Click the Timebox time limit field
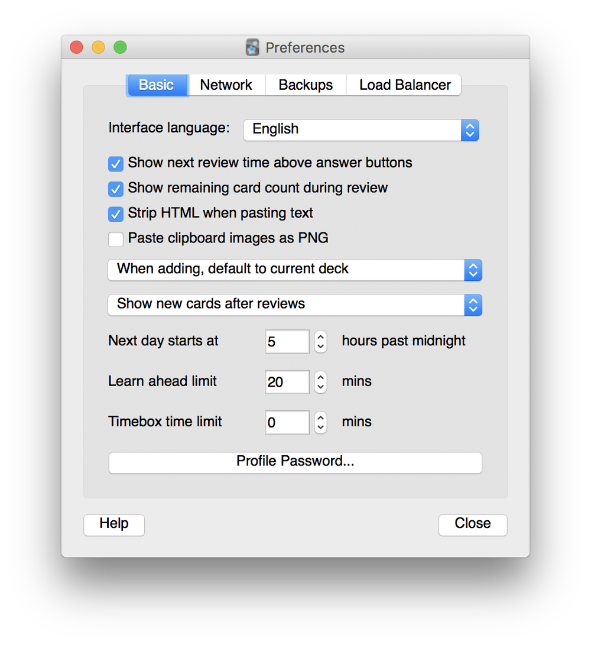The width and height of the screenshot is (591, 645). coord(287,422)
